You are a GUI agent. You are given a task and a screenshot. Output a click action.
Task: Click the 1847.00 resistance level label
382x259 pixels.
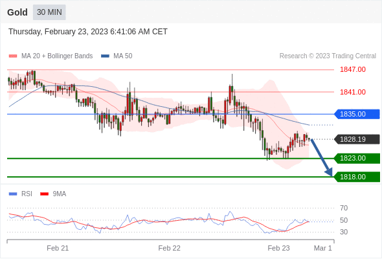[x=353, y=69]
